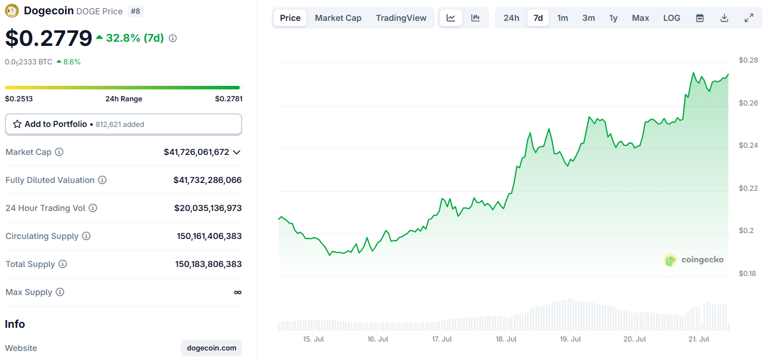Open dogecoin.com website link
Viewport: 769px width, 357px height.
[212, 348]
